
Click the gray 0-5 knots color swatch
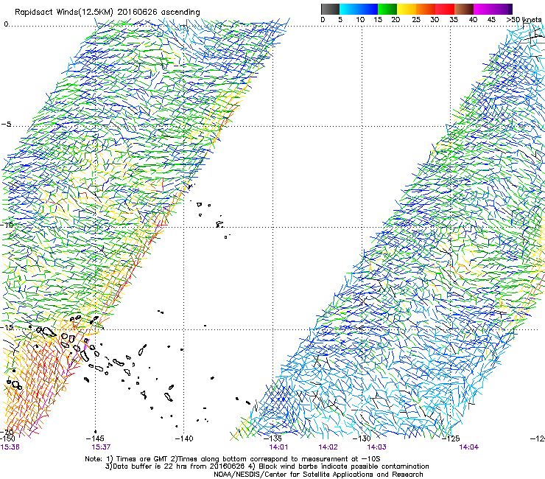(x=330, y=9)
